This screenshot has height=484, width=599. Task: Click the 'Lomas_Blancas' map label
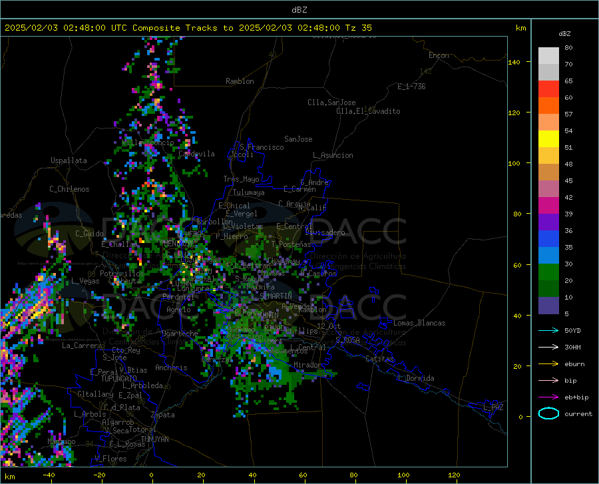pos(419,323)
